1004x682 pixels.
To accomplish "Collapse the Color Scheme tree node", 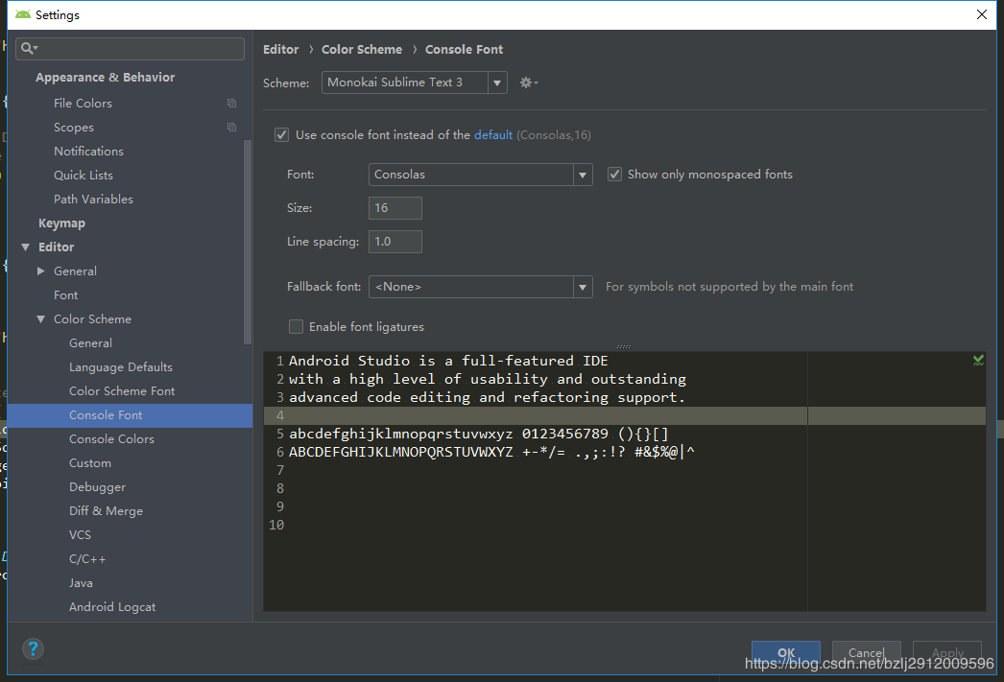I will pos(41,319).
